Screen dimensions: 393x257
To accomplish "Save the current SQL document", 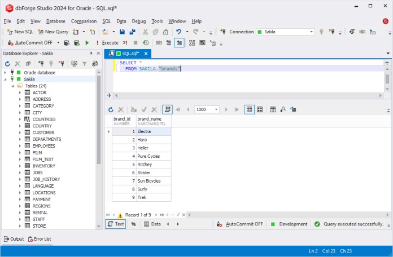I will click(x=122, y=32).
